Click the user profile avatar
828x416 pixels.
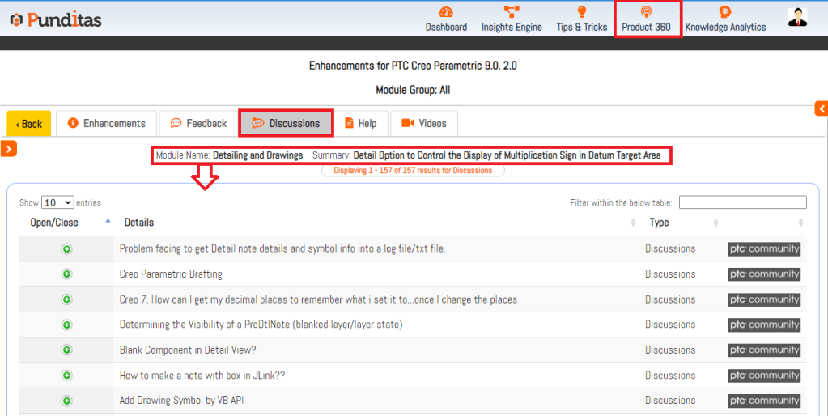pyautogui.click(x=797, y=18)
